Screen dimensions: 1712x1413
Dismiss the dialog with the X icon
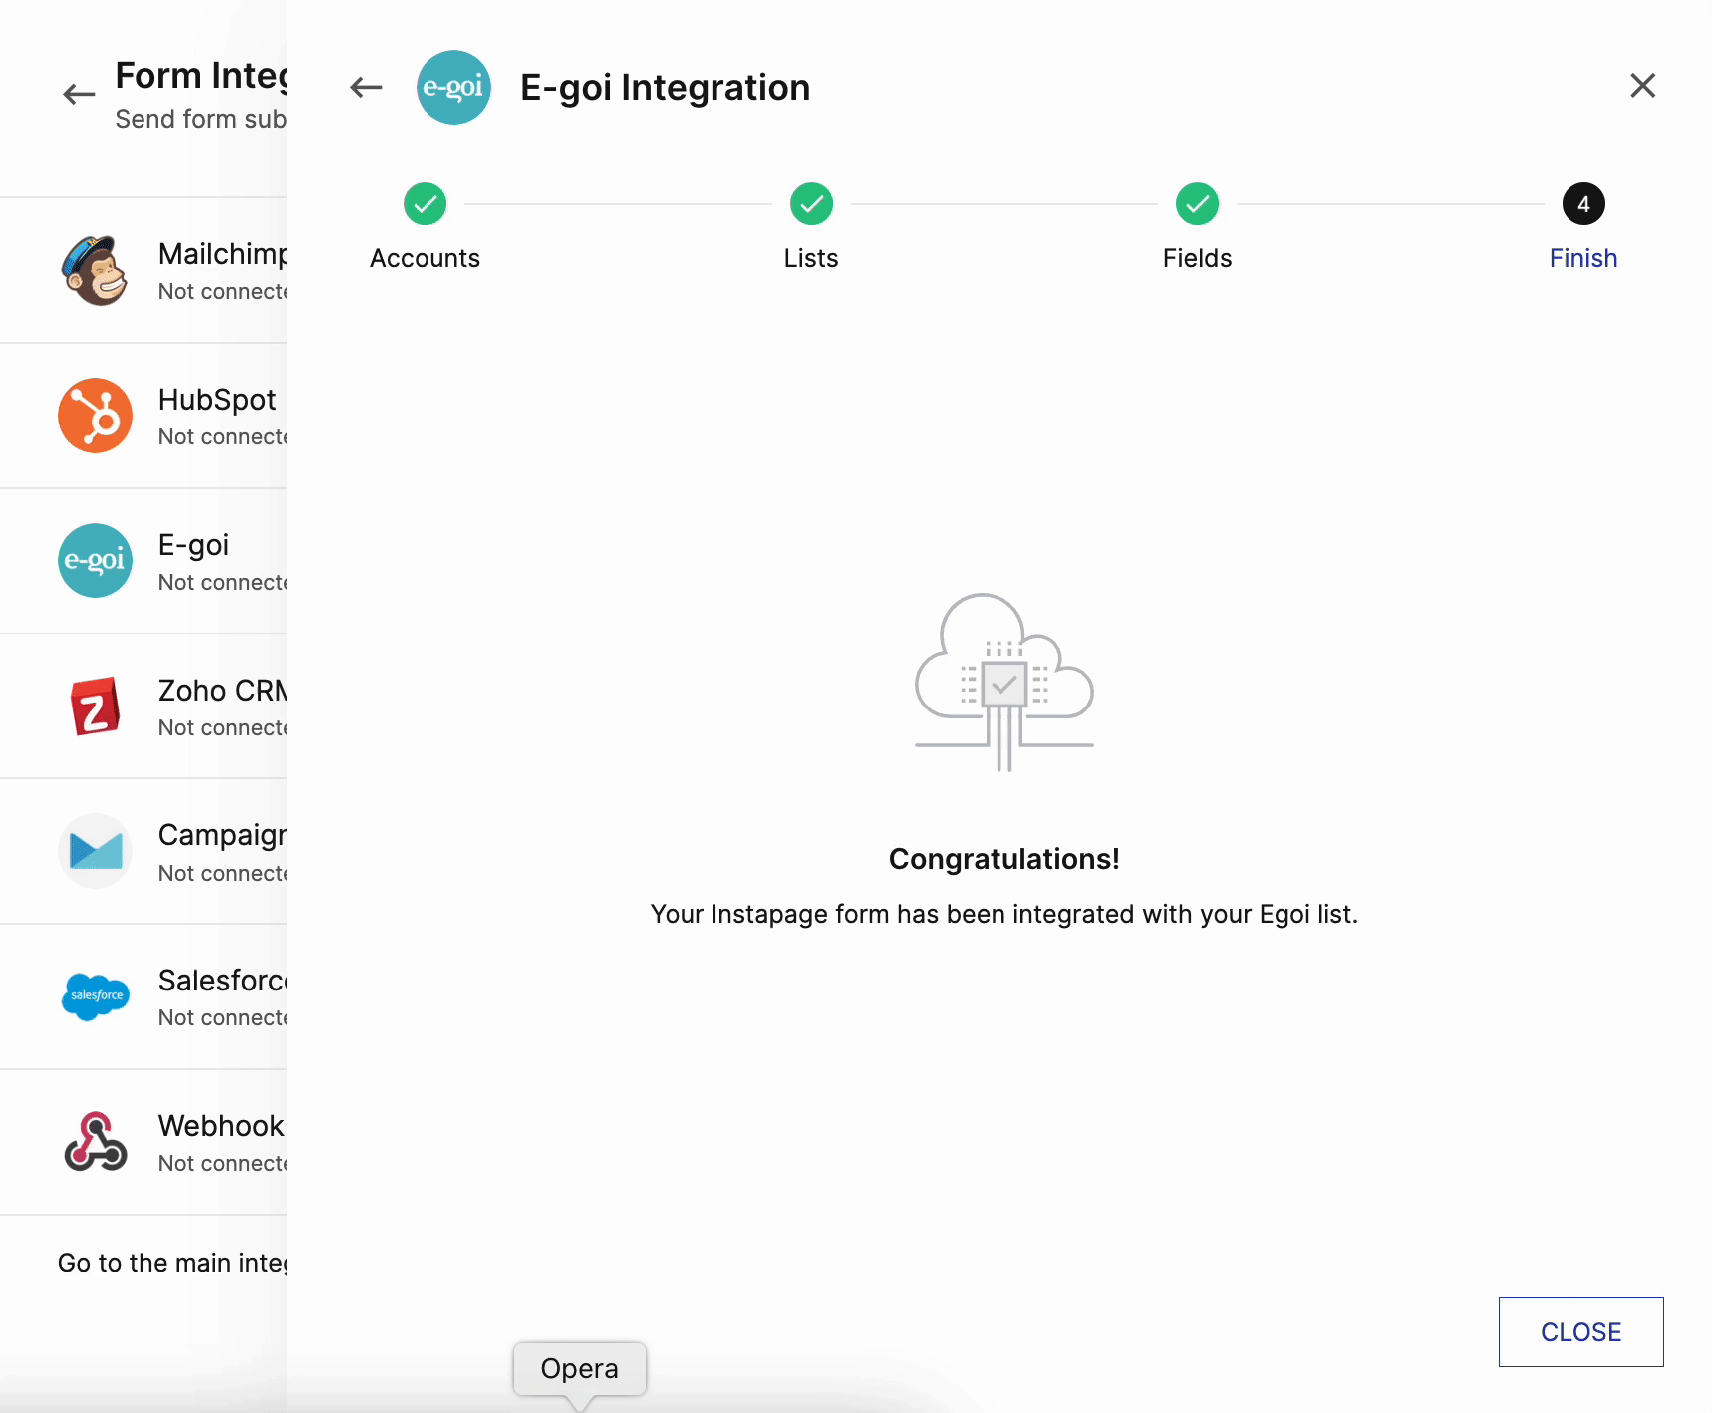pyautogui.click(x=1642, y=86)
